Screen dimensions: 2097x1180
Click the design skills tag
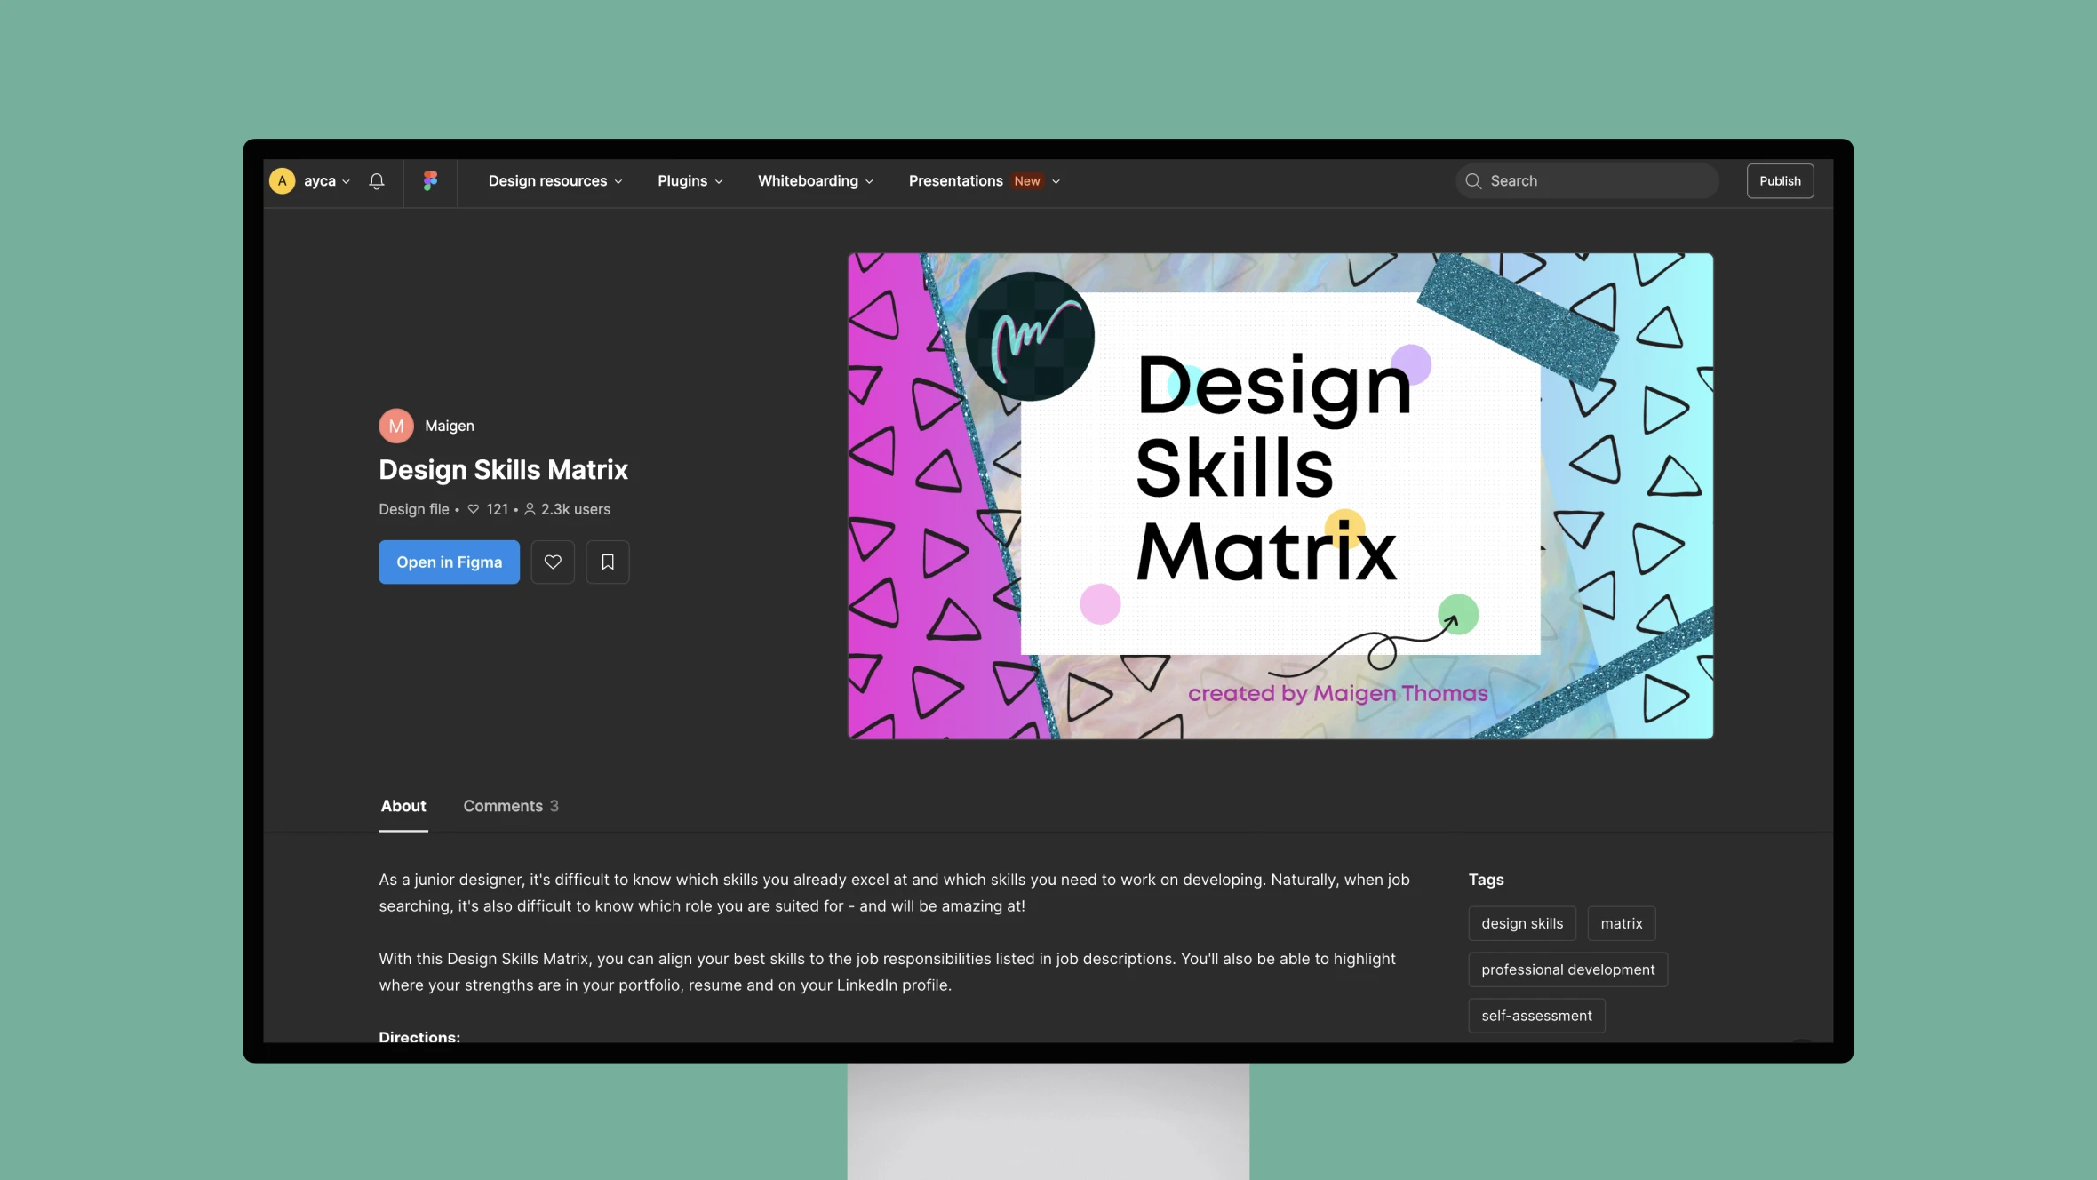pyautogui.click(x=1522, y=923)
